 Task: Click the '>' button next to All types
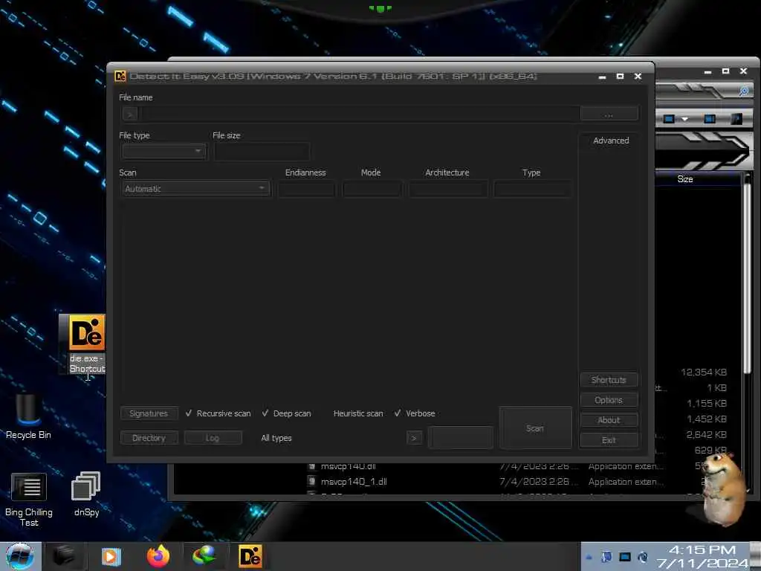tap(414, 438)
